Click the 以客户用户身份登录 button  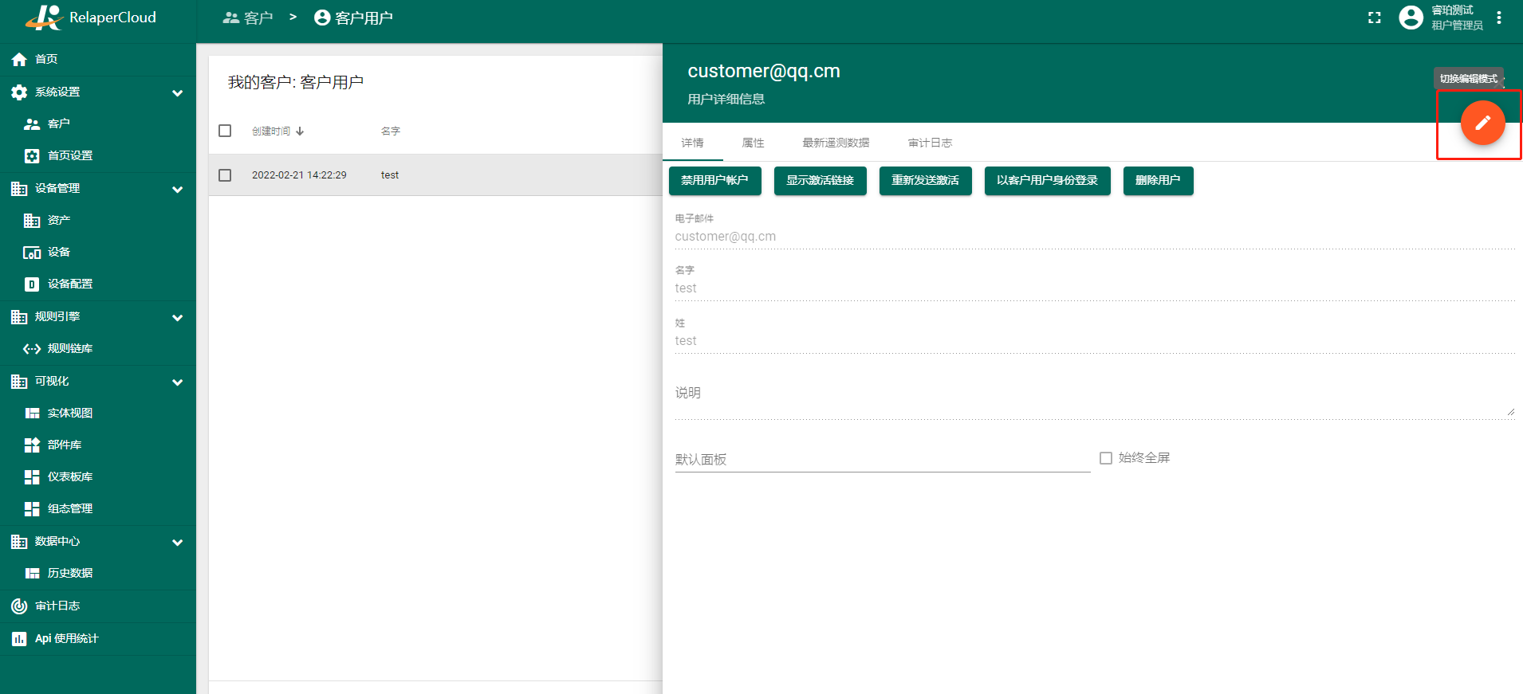(1047, 181)
